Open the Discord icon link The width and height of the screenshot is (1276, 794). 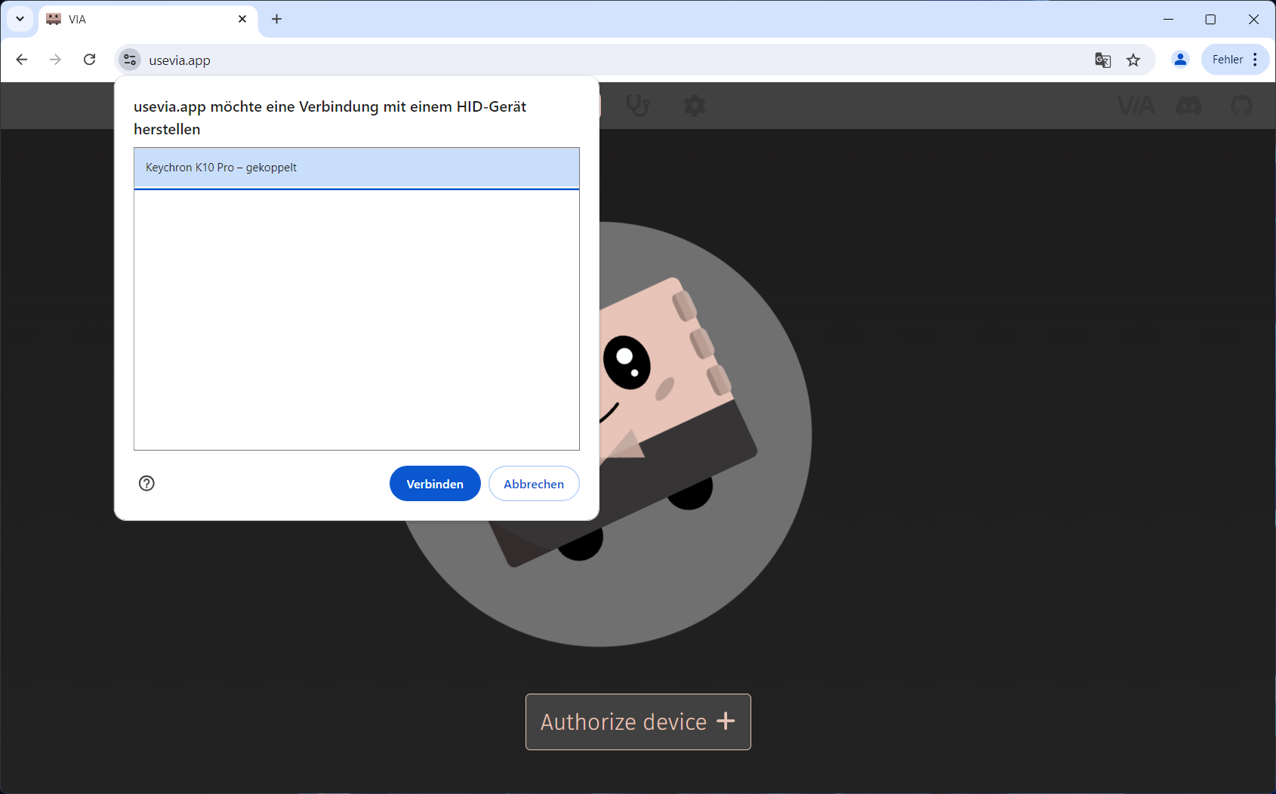click(x=1189, y=106)
